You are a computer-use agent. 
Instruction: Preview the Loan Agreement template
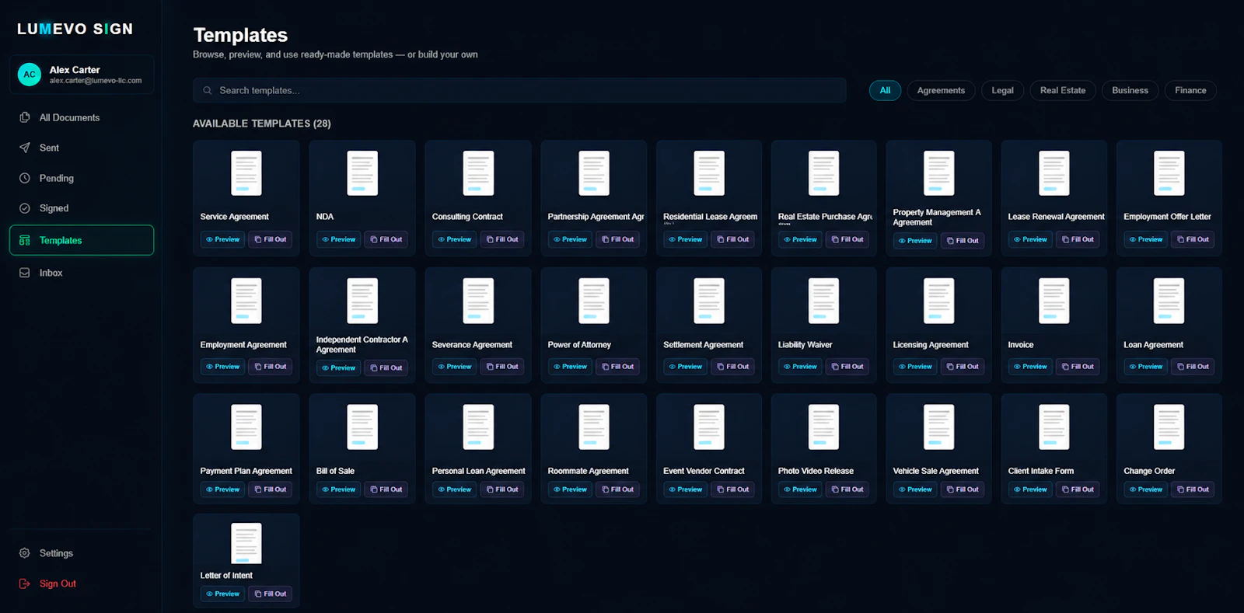[x=1145, y=367]
